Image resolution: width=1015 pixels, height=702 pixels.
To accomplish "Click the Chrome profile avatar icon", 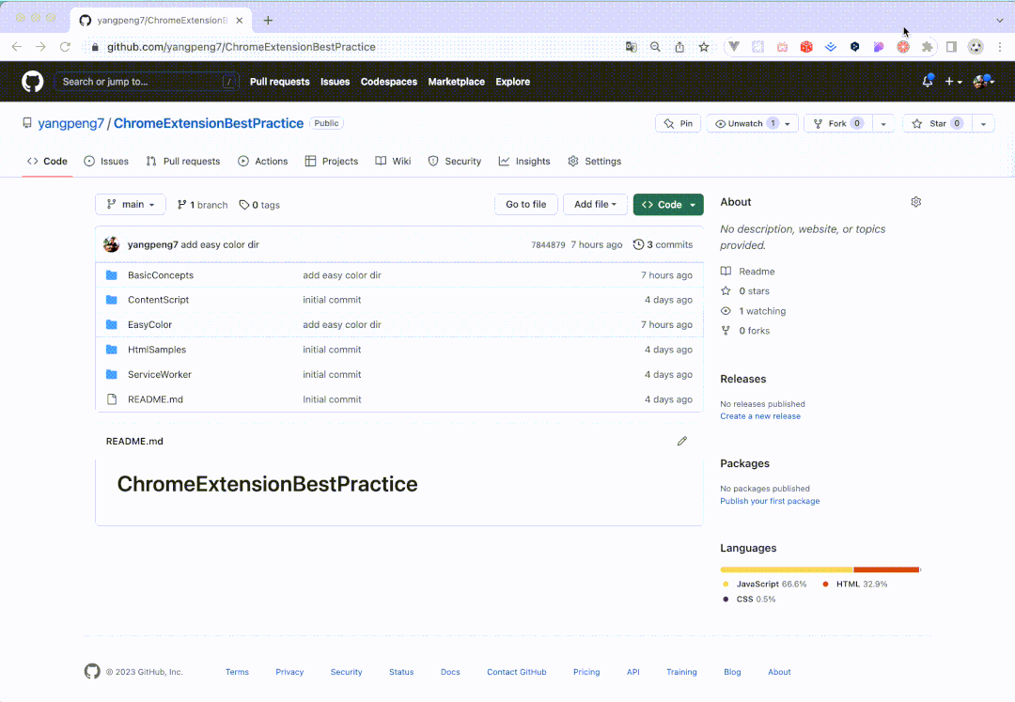I will click(x=976, y=47).
